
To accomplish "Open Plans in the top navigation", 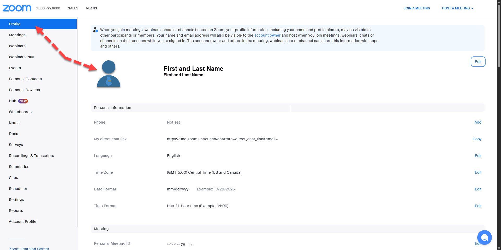I will pyautogui.click(x=92, y=8).
